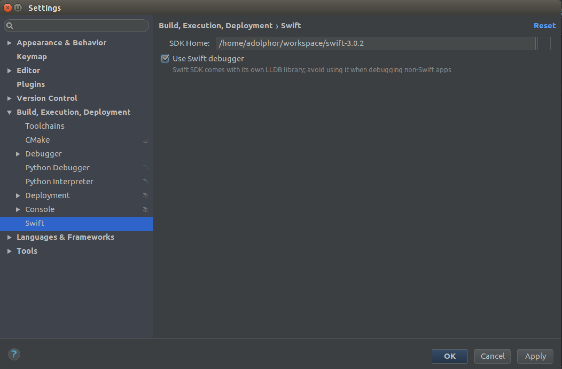Expand the Debugger subsection arrow
Viewport: 562px width, 369px height.
(x=18, y=154)
